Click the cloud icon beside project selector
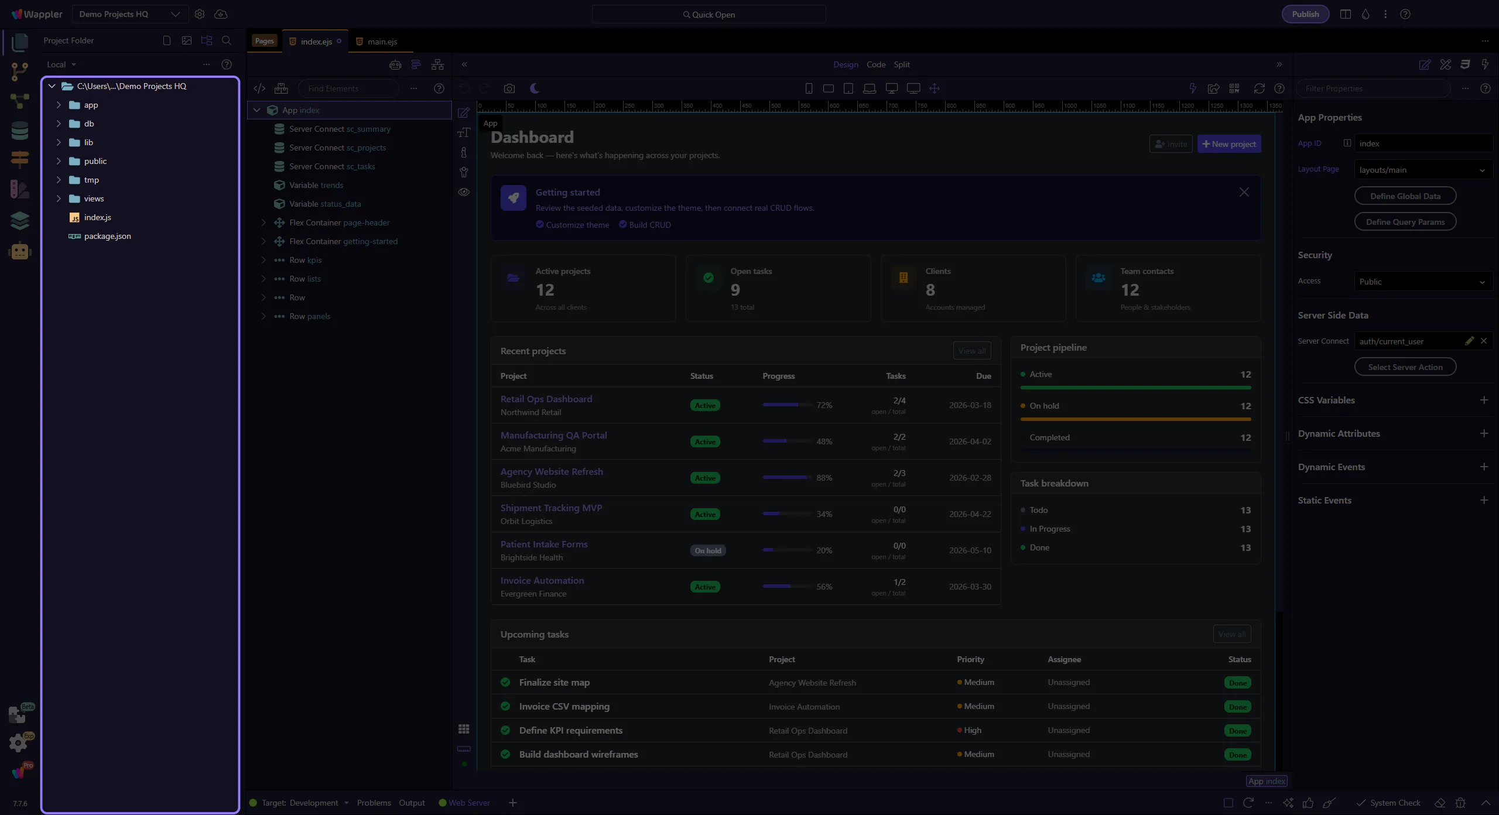The image size is (1499, 815). (x=221, y=14)
